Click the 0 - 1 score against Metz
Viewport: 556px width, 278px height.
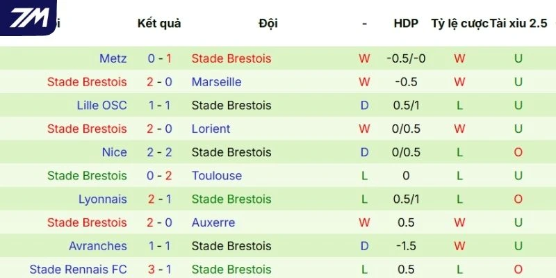tap(161, 58)
